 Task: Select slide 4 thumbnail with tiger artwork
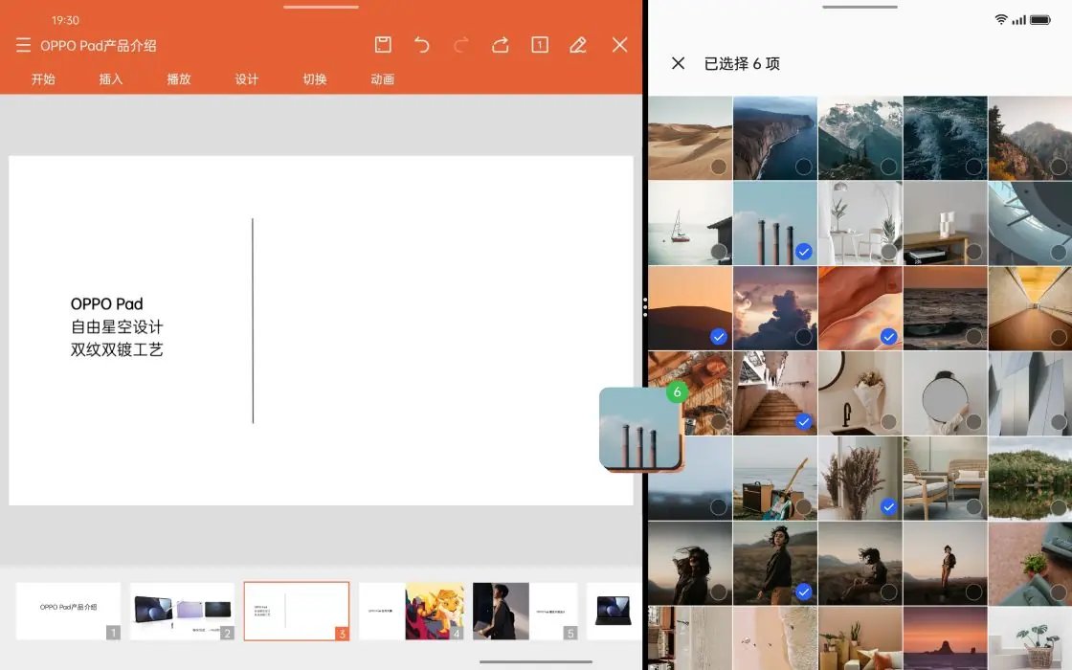(412, 612)
